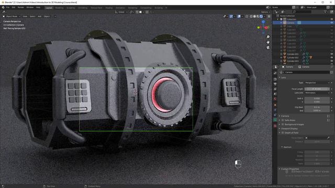
Task: Toggle visibility of Cylinder.001
Action: tap(332, 54)
